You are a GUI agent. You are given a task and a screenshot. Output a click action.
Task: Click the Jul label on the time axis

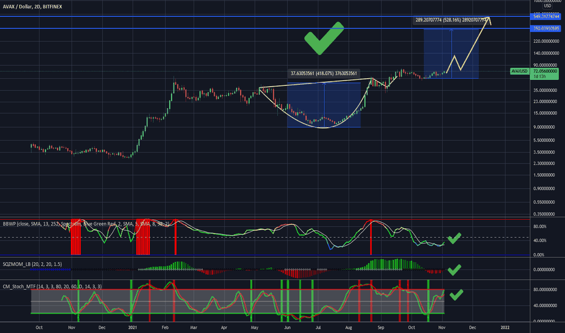[318, 328]
